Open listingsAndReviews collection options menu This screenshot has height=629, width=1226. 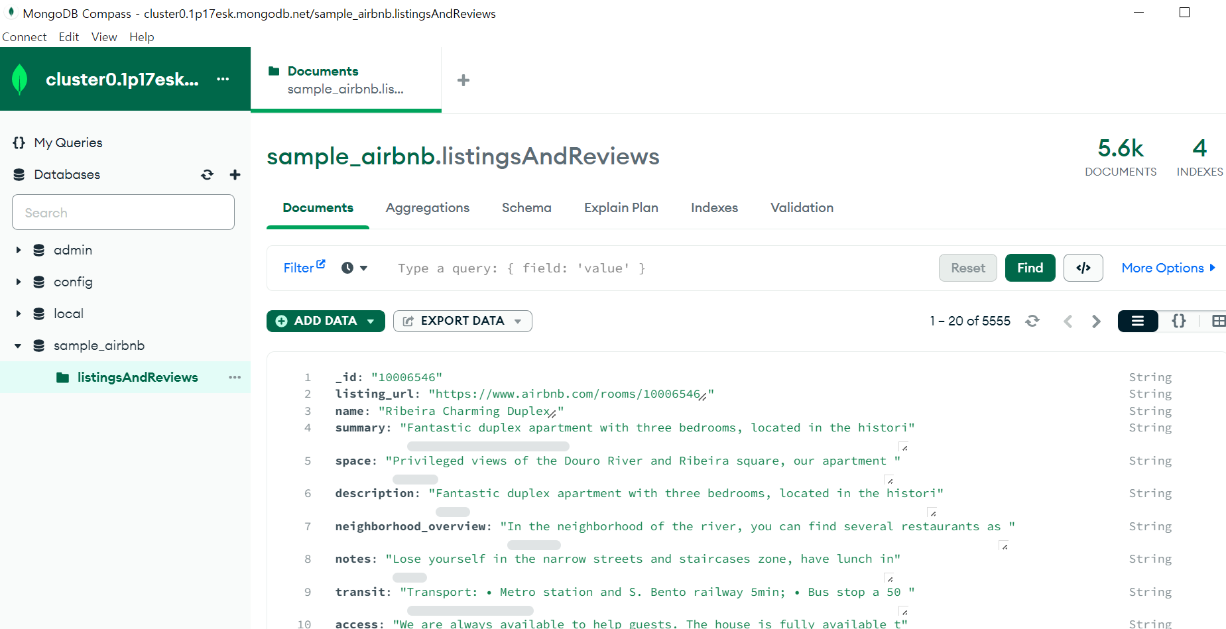(x=235, y=377)
